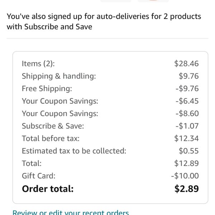Select the $28.46 items amount
The image size is (215, 215).
[x=186, y=64]
